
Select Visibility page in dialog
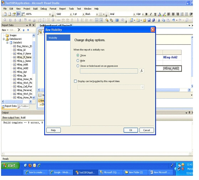(x=58, y=38)
